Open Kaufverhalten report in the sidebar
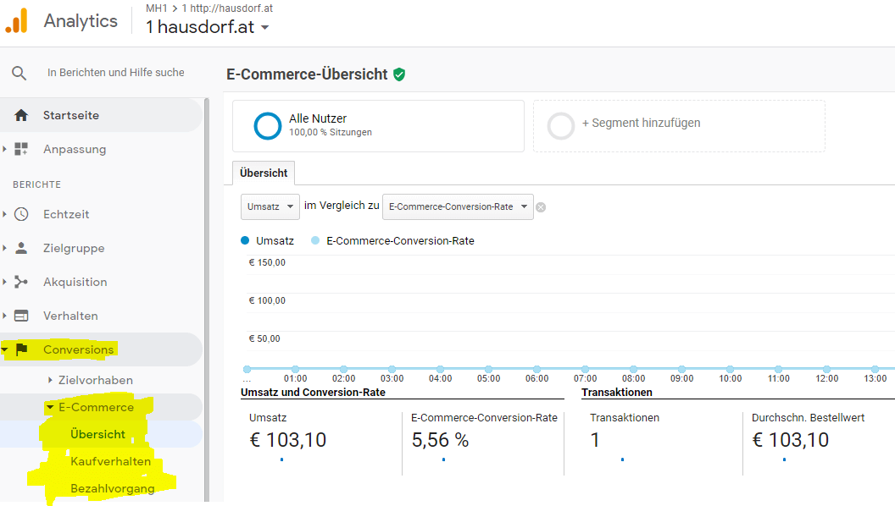Screen dimensions: 895x506 click(x=110, y=461)
